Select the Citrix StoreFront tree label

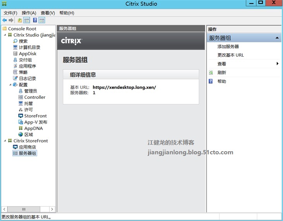tap(31, 141)
